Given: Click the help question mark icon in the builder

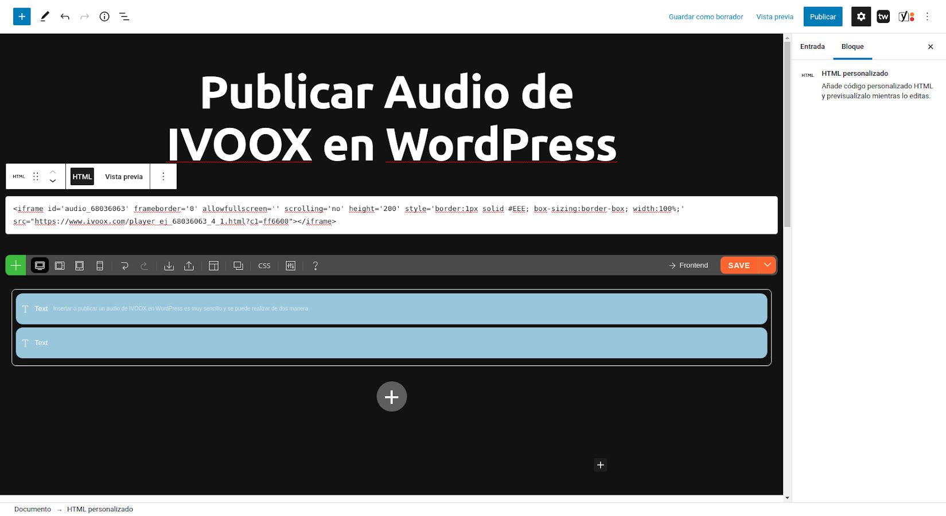Looking at the screenshot, I should 315,265.
